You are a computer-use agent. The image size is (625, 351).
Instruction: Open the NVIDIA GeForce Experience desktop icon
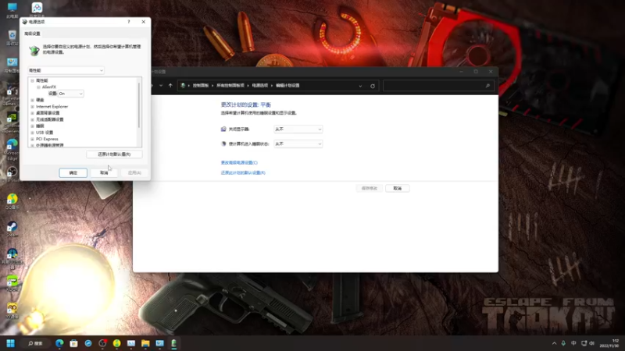tap(12, 122)
